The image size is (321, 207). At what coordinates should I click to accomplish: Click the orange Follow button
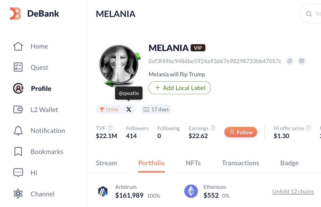click(241, 132)
